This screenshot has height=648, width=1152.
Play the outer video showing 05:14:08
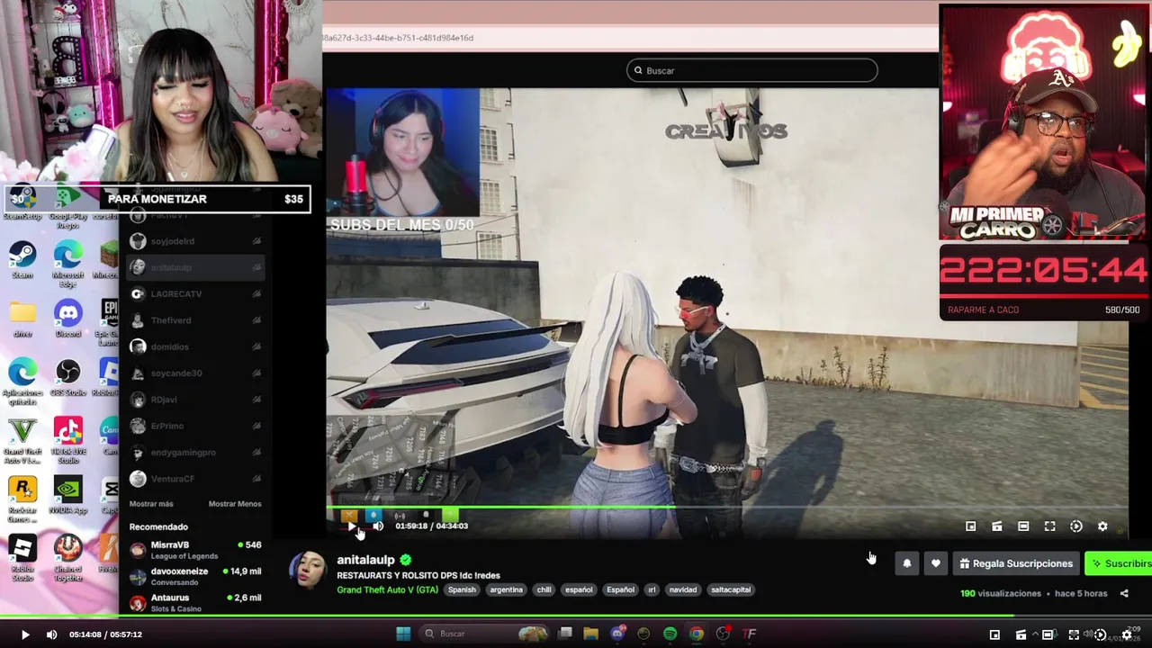(25, 634)
